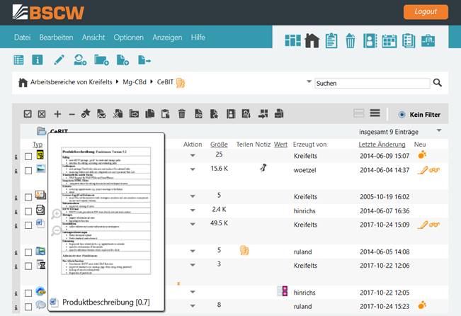Tick the checkbox of the first list entry
Viewport: 461px width, 316px height.
28,156
